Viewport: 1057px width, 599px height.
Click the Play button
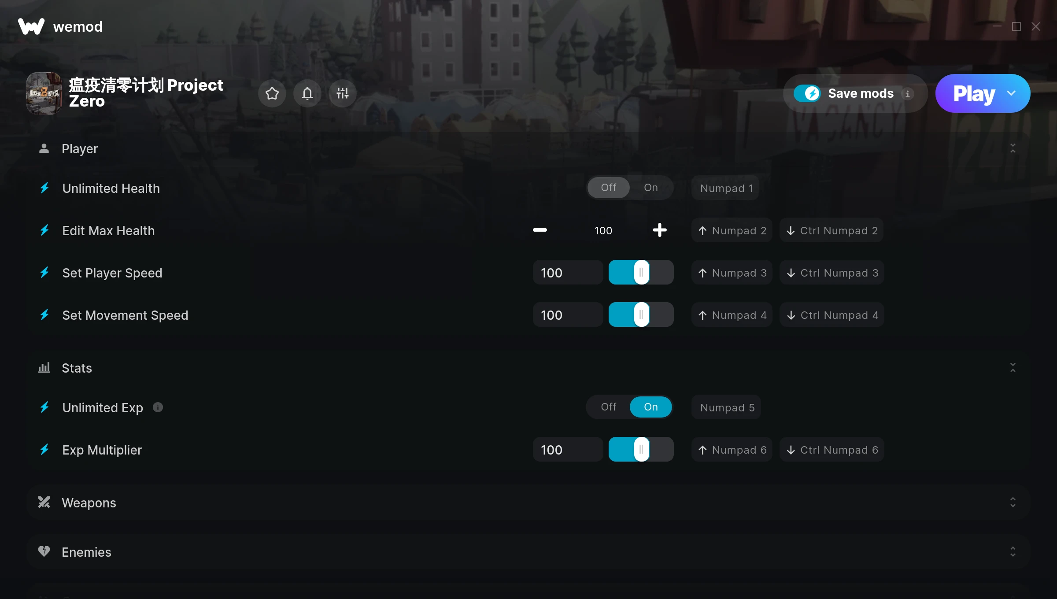click(x=973, y=93)
